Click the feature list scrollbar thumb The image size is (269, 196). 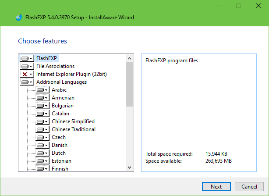(x=130, y=84)
